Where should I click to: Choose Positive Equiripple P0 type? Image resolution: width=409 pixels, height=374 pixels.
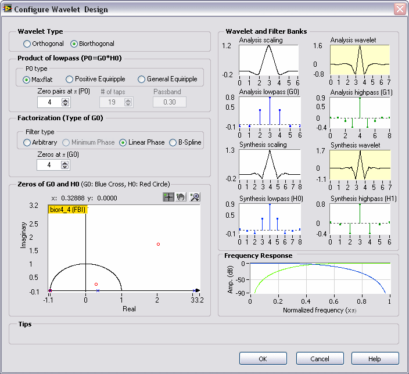(70, 79)
